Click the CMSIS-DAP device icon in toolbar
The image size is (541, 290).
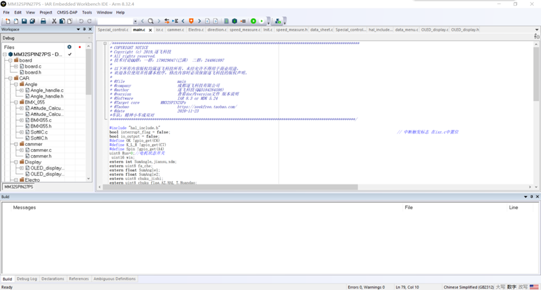[278, 21]
